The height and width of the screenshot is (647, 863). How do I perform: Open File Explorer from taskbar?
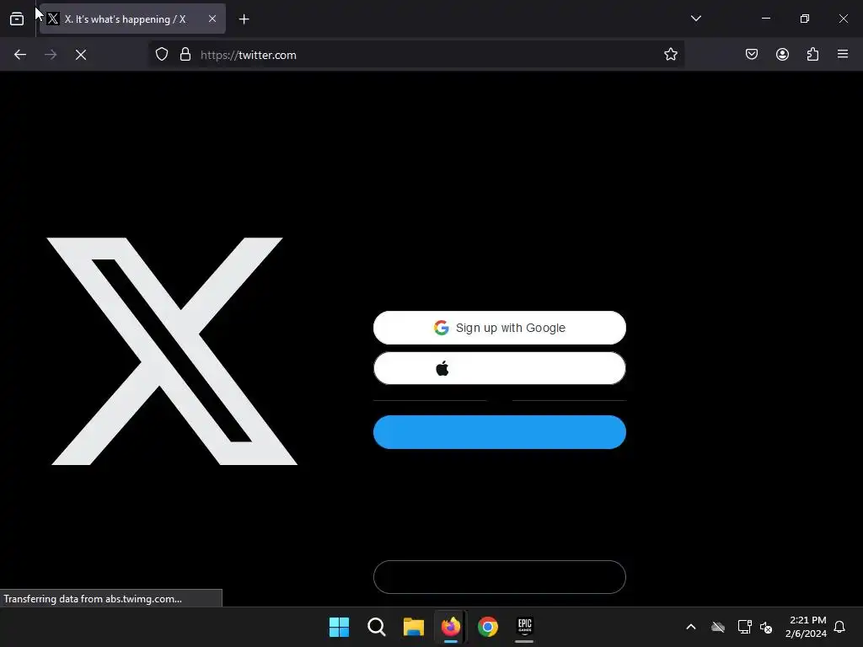[413, 627]
